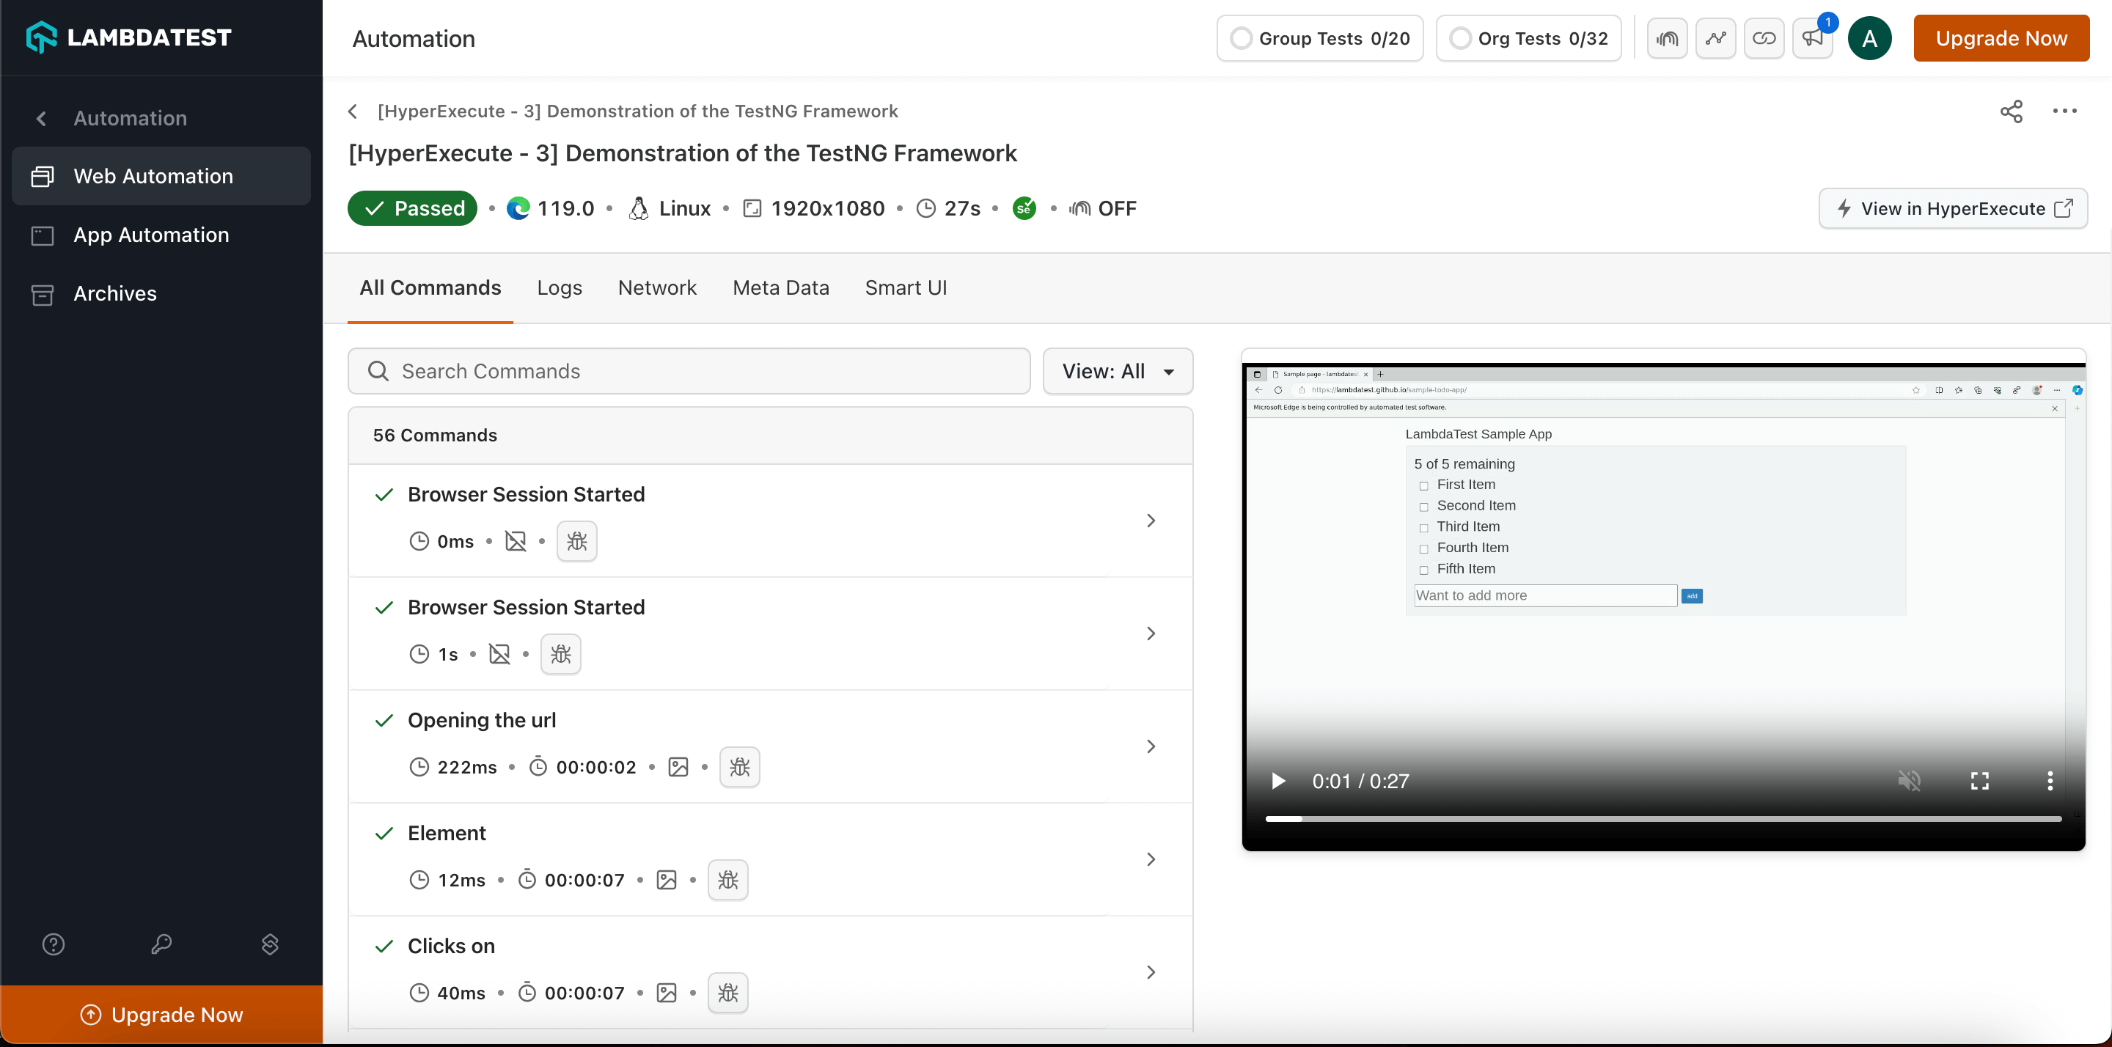Viewport: 2112px width, 1047px height.
Task: Click bug icon on Clicks on command
Action: tap(728, 993)
